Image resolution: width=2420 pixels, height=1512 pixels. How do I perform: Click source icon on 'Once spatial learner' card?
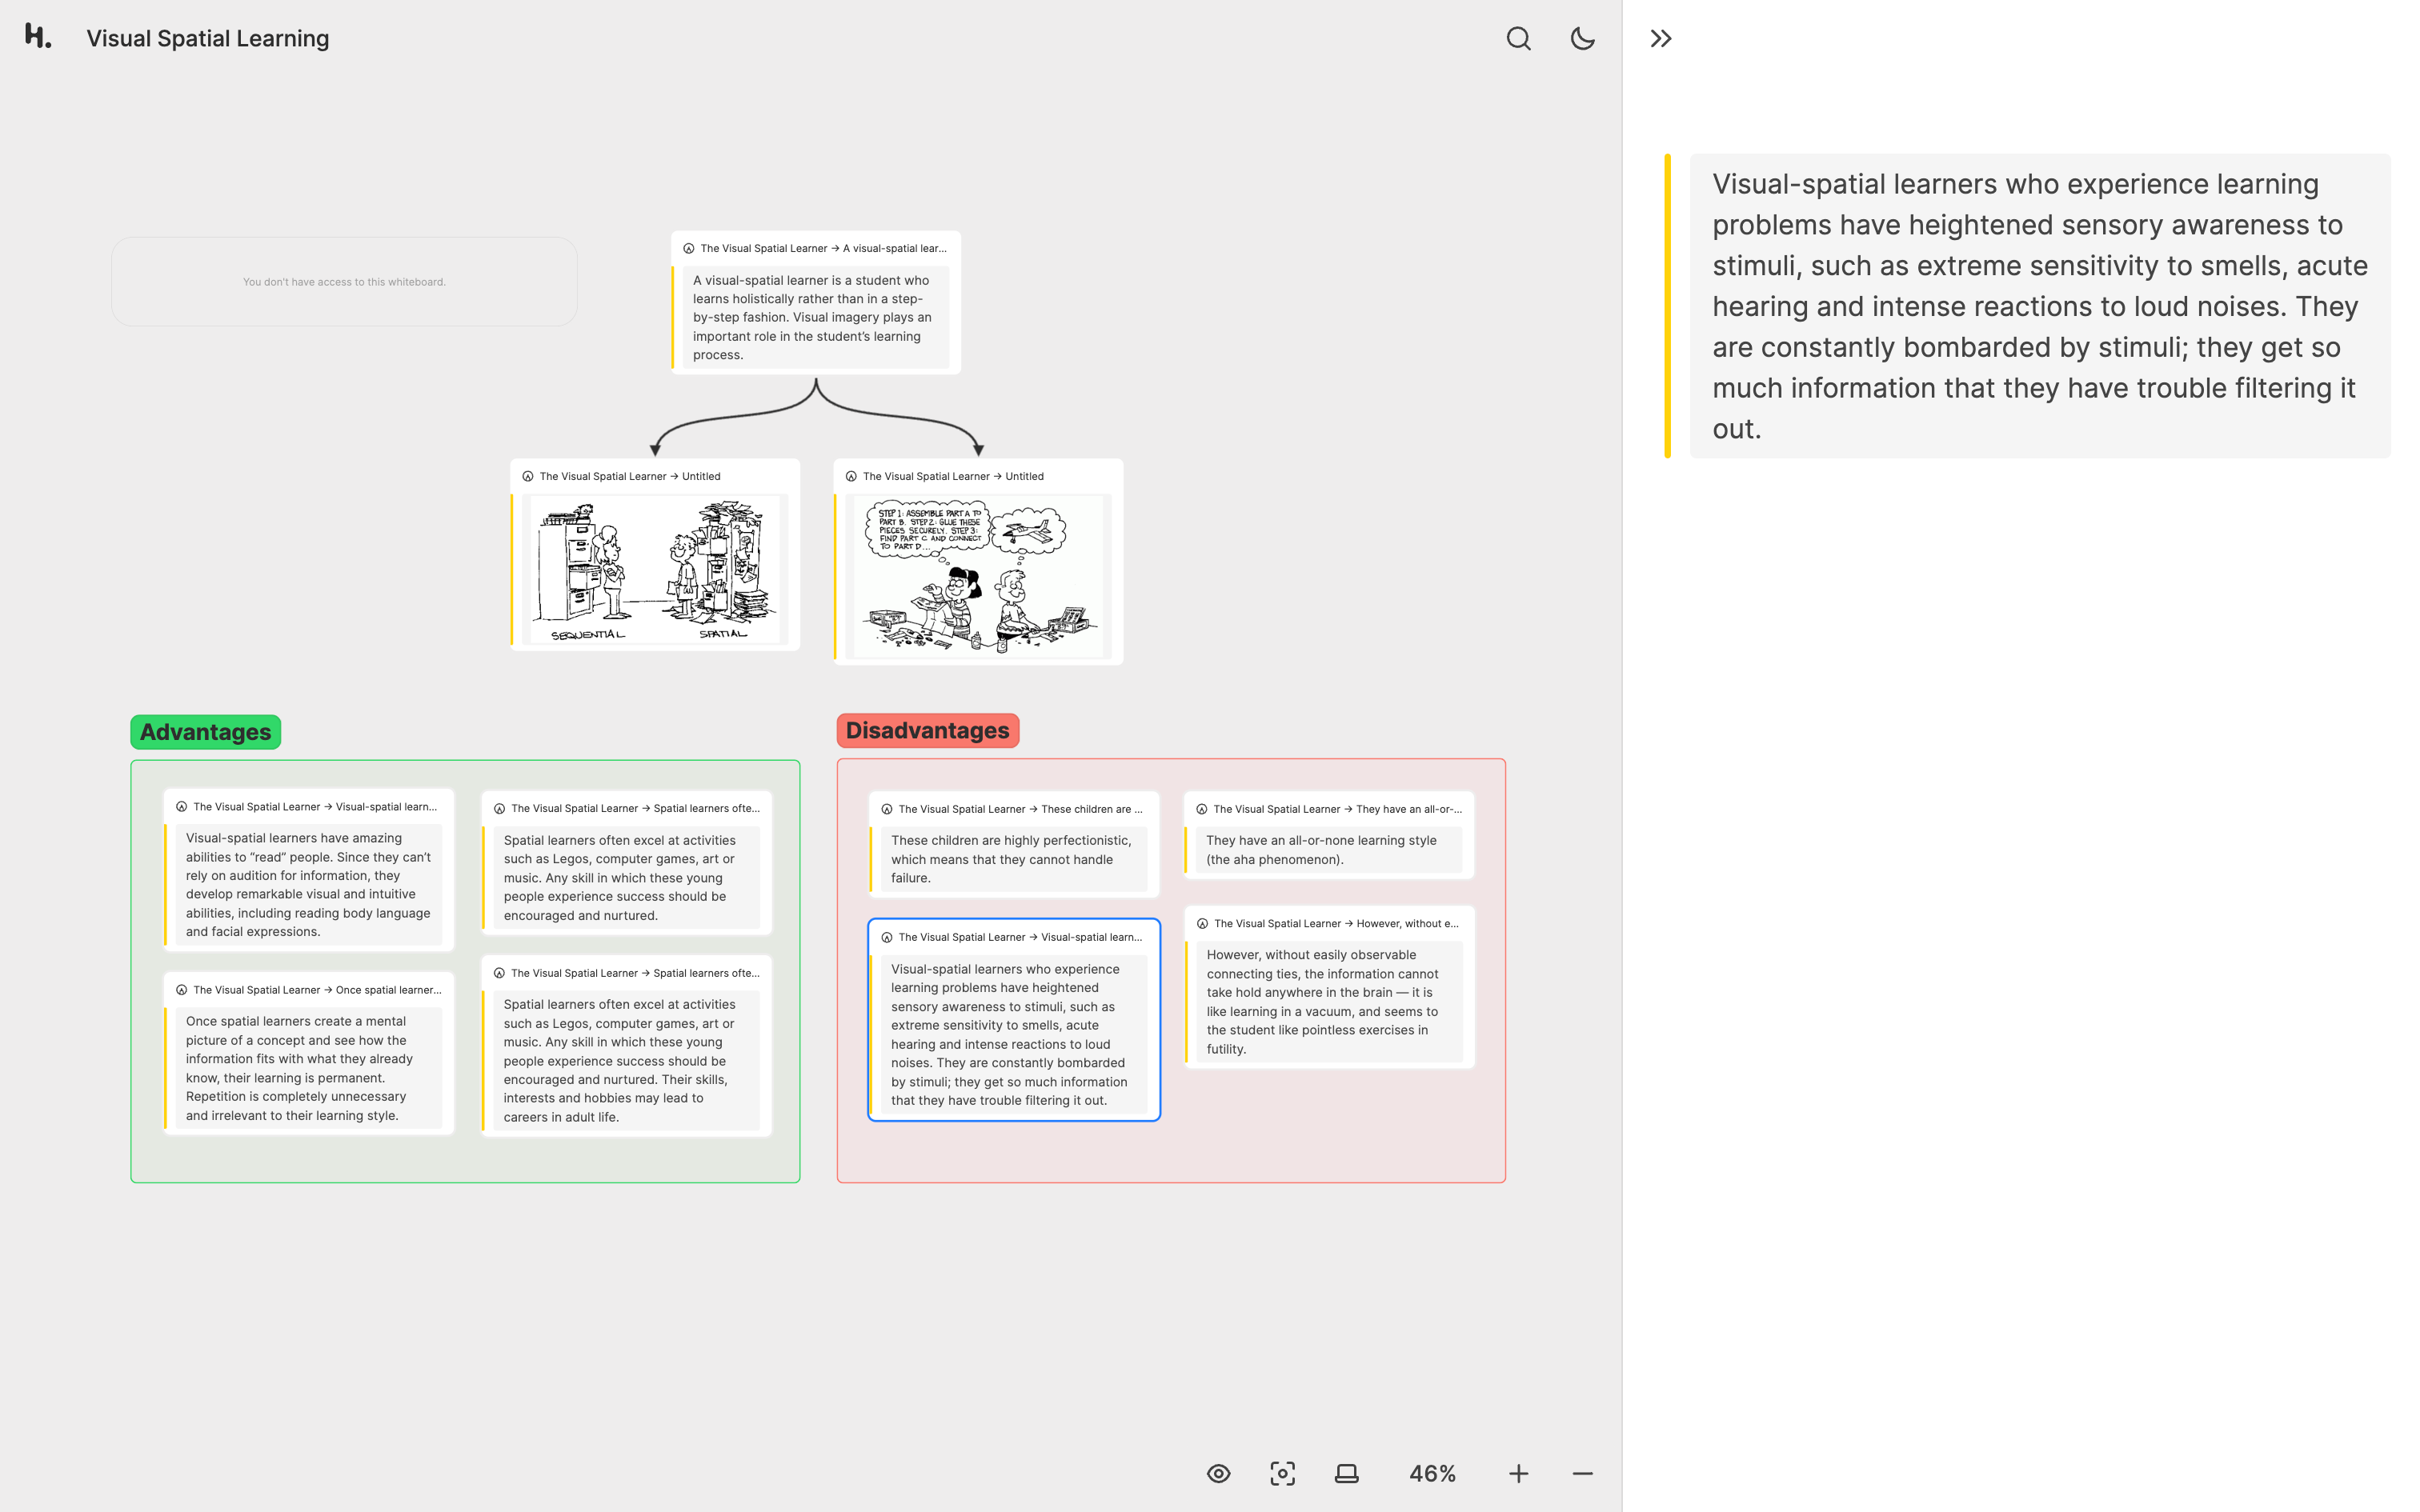181,990
